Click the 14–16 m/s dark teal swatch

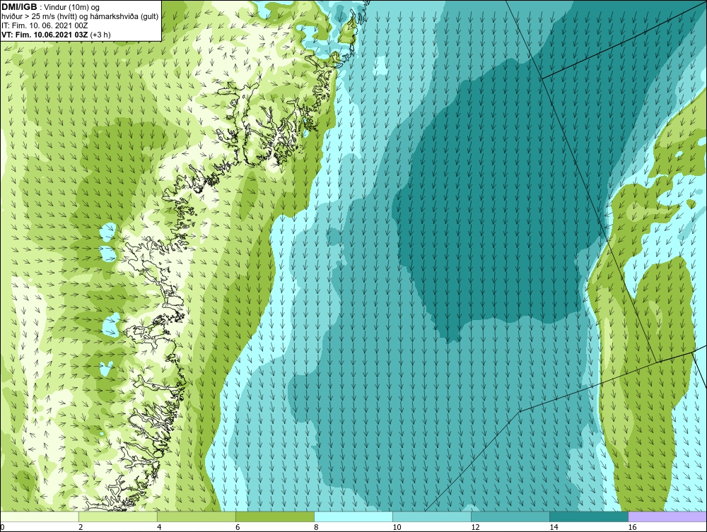pyautogui.click(x=589, y=516)
